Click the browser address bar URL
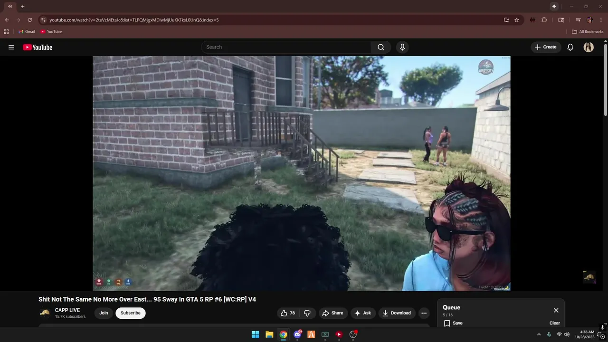 tap(134, 20)
